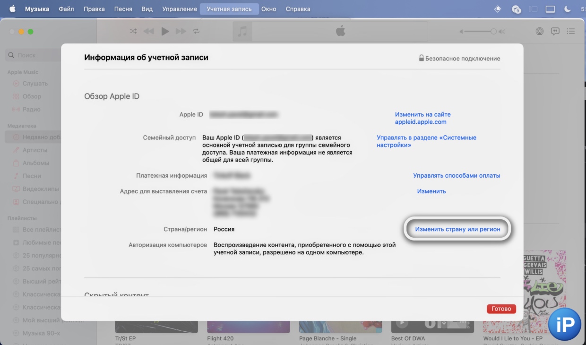Click the Tr/St EP album title
The height and width of the screenshot is (345, 586).
click(x=125, y=338)
